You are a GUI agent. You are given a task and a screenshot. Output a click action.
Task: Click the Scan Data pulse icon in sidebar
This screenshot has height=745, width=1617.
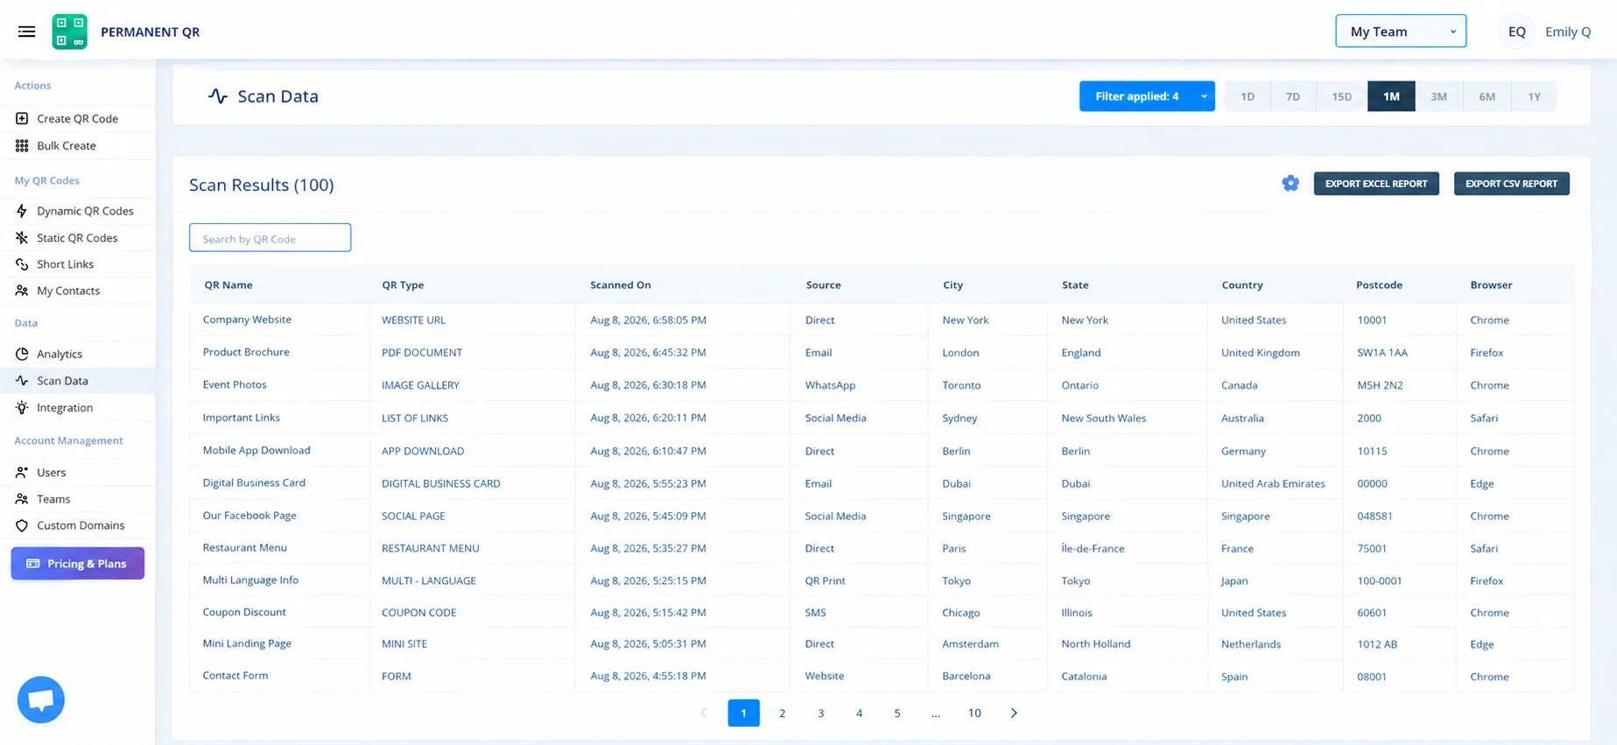(x=22, y=381)
